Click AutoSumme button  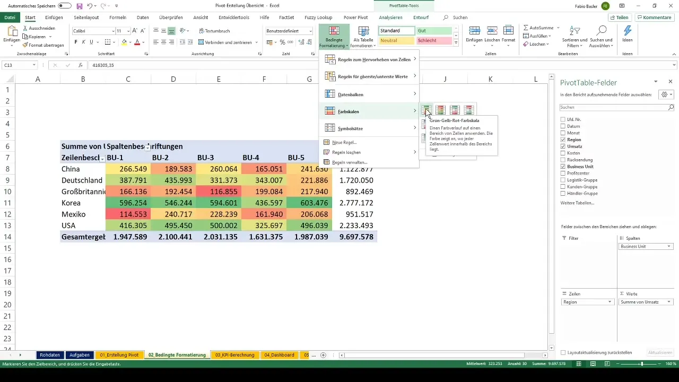point(538,28)
